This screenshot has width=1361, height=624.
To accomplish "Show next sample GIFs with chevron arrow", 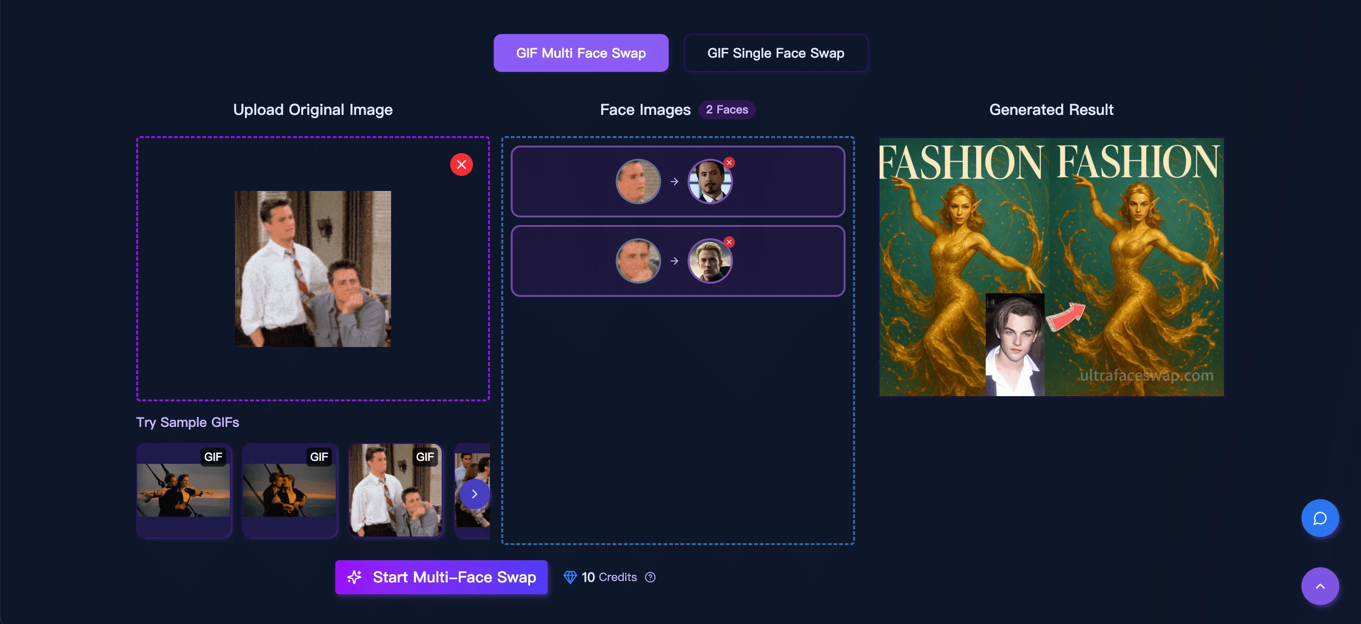I will (x=474, y=494).
